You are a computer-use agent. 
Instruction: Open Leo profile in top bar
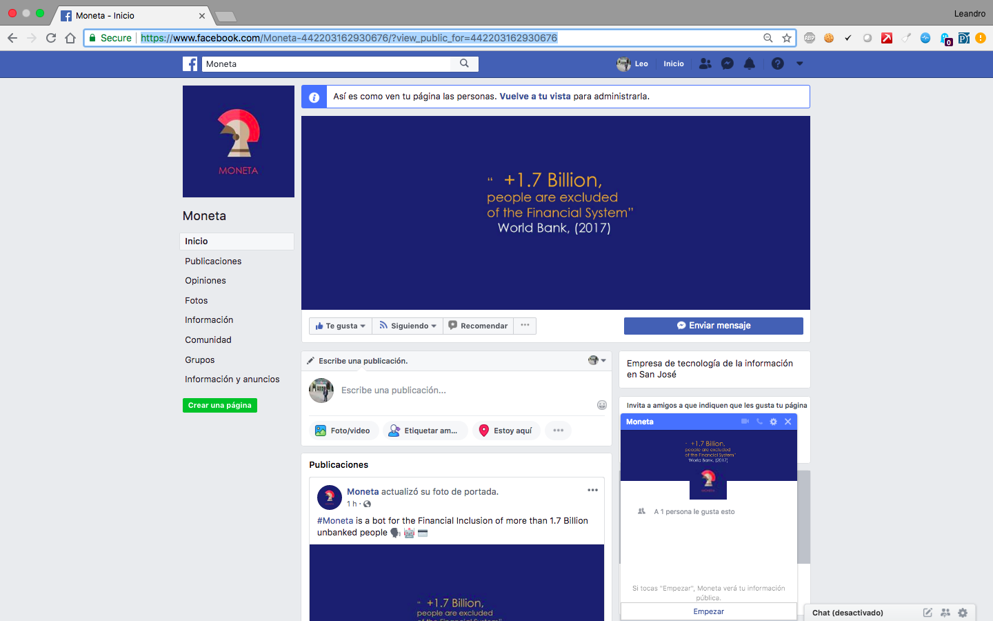click(632, 63)
